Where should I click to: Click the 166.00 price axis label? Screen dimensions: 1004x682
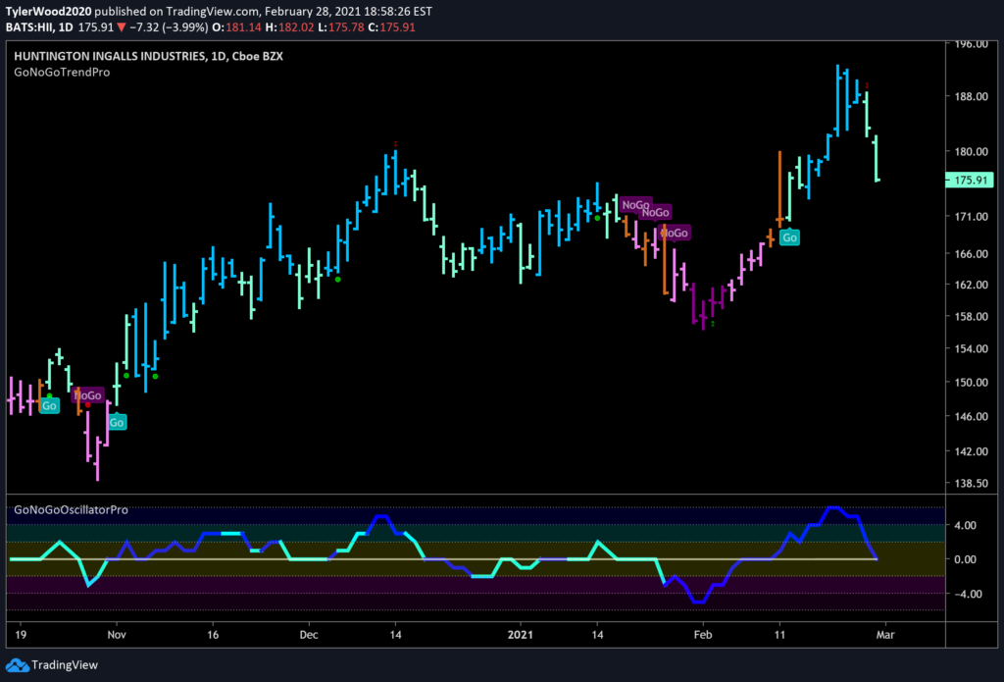(974, 254)
